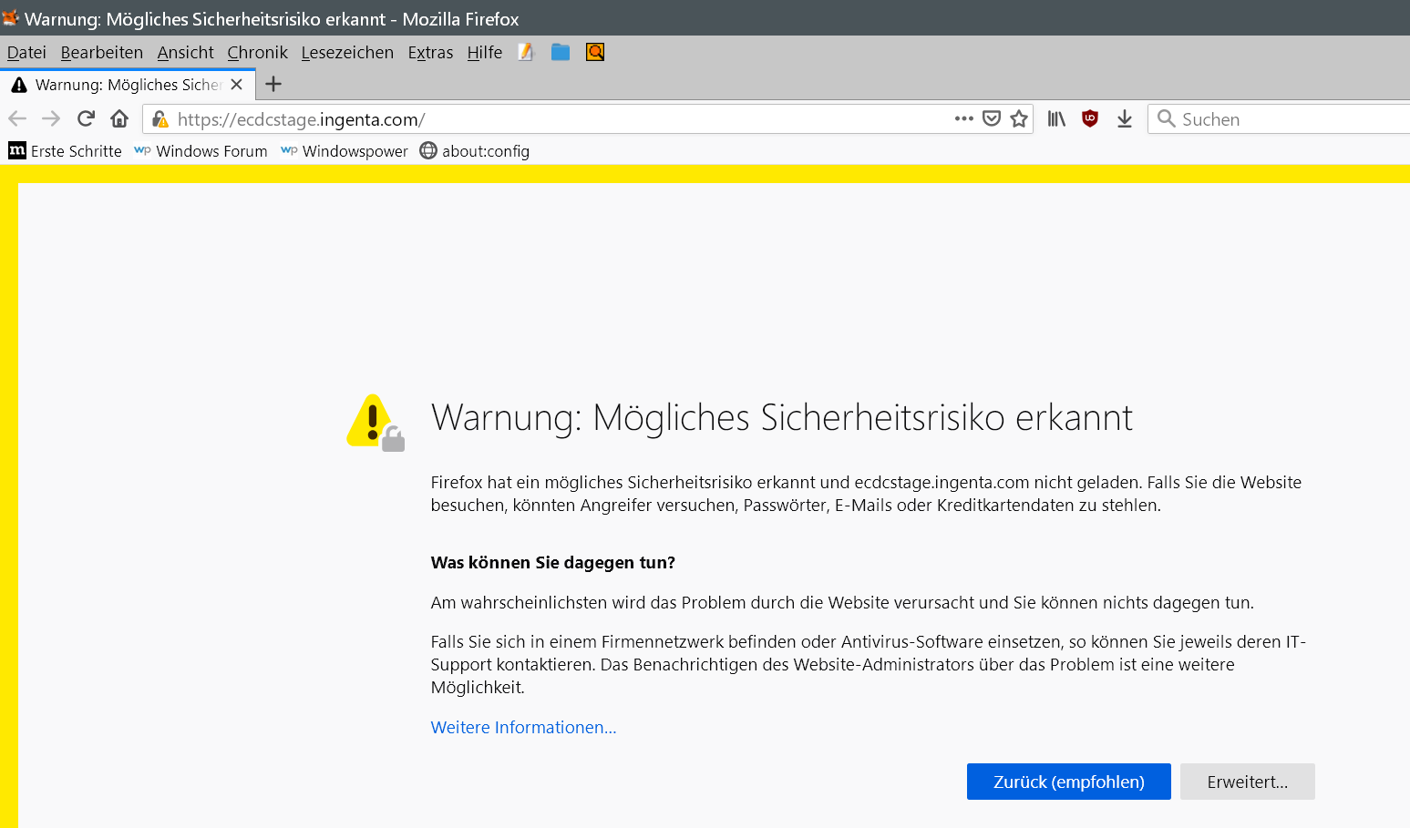Screen dimensions: 1410x828
Task: Open the Chronik menu
Action: pos(257,53)
